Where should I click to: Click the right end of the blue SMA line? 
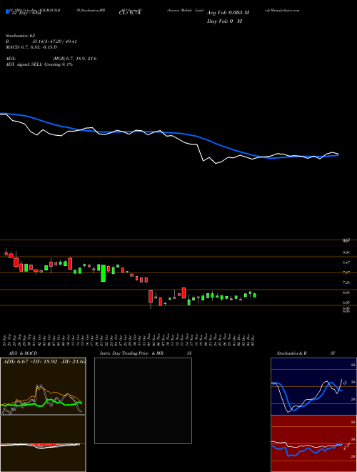click(338, 156)
